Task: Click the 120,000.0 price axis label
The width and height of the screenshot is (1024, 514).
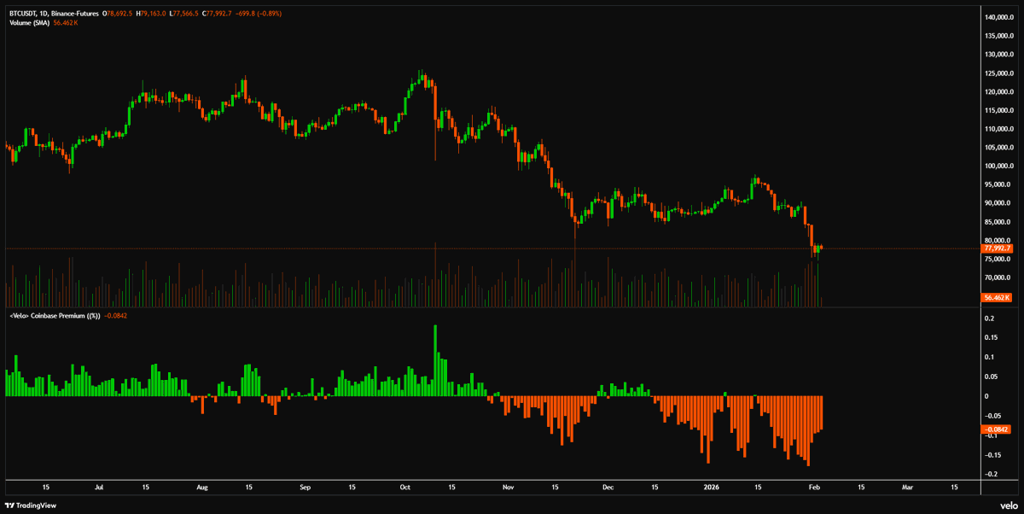Action: click(x=998, y=91)
